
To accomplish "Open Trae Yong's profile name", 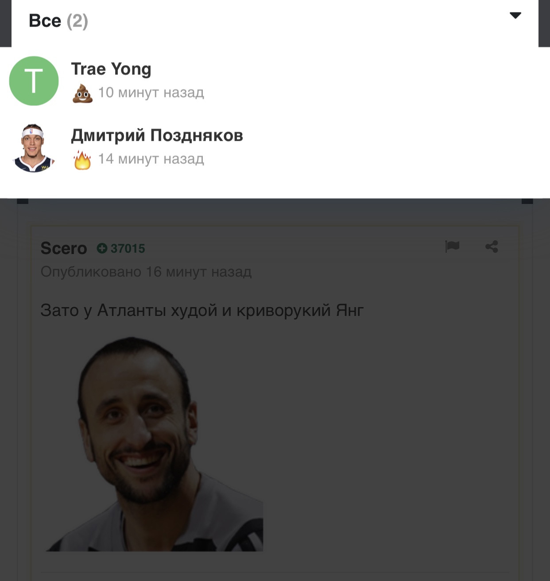I will (x=111, y=69).
